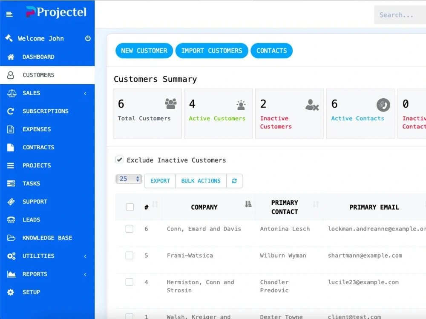The height and width of the screenshot is (319, 426).
Task: Tick the select-all header checkbox
Action: pos(130,207)
